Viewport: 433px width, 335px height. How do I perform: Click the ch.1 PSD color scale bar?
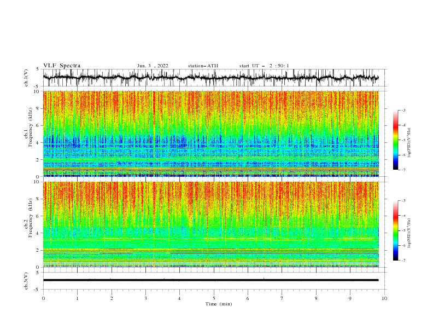coord(395,140)
